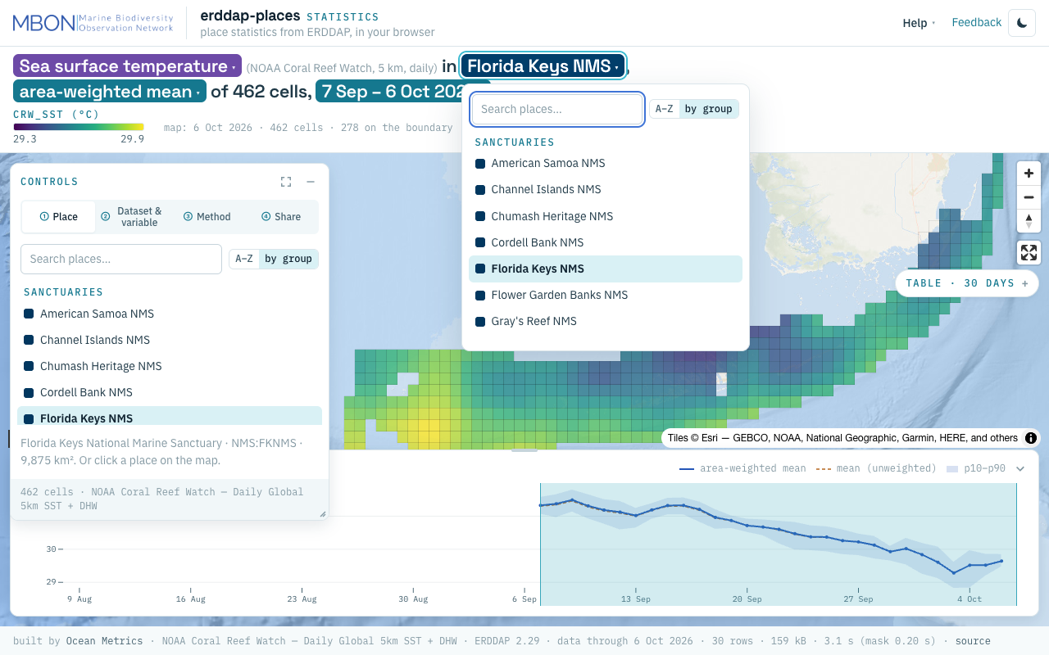Switch to the Method tab
1049x655 pixels.
click(x=207, y=217)
